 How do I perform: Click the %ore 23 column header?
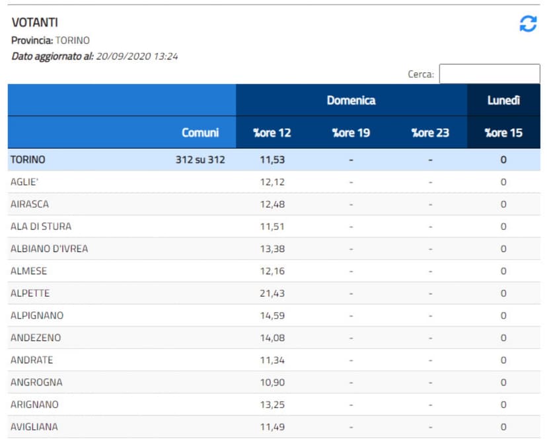coord(430,133)
